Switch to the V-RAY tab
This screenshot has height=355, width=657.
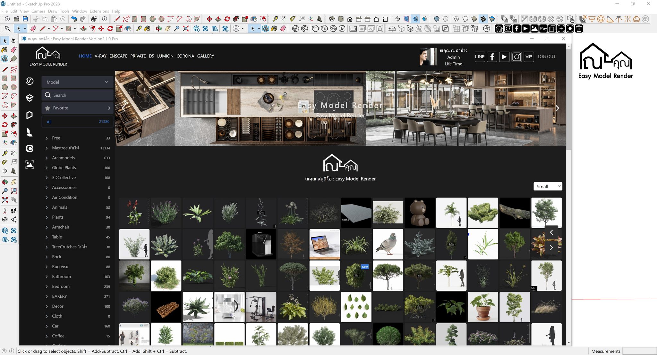tap(100, 56)
